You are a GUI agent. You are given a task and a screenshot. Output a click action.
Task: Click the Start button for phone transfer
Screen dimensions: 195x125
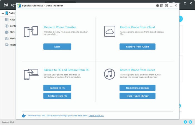[57, 46]
